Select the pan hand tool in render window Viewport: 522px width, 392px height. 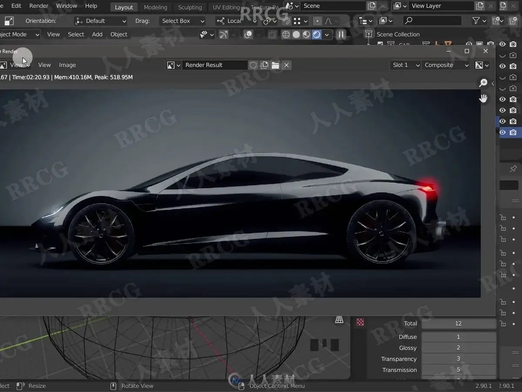click(x=483, y=98)
